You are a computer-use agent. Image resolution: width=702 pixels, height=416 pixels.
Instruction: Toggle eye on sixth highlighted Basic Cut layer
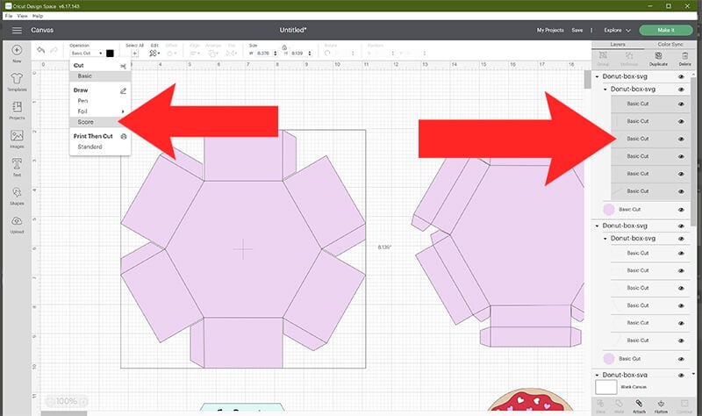[681, 191]
